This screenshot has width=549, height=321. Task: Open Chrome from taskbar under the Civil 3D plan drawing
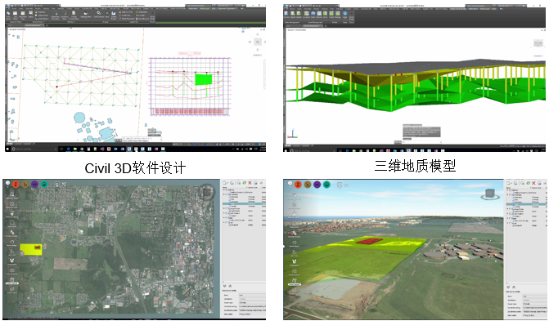point(82,149)
